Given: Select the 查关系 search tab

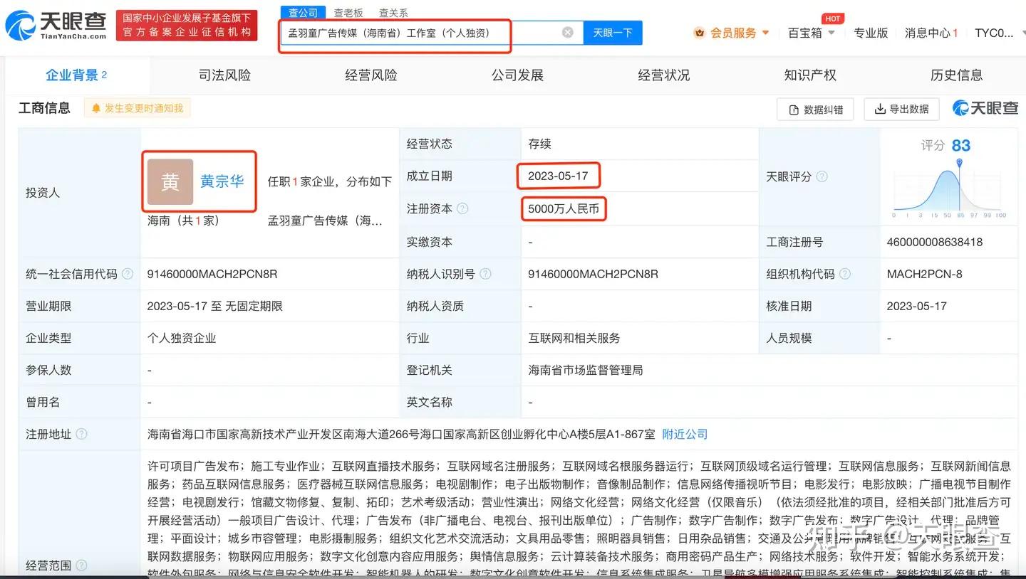Looking at the screenshot, I should point(393,13).
